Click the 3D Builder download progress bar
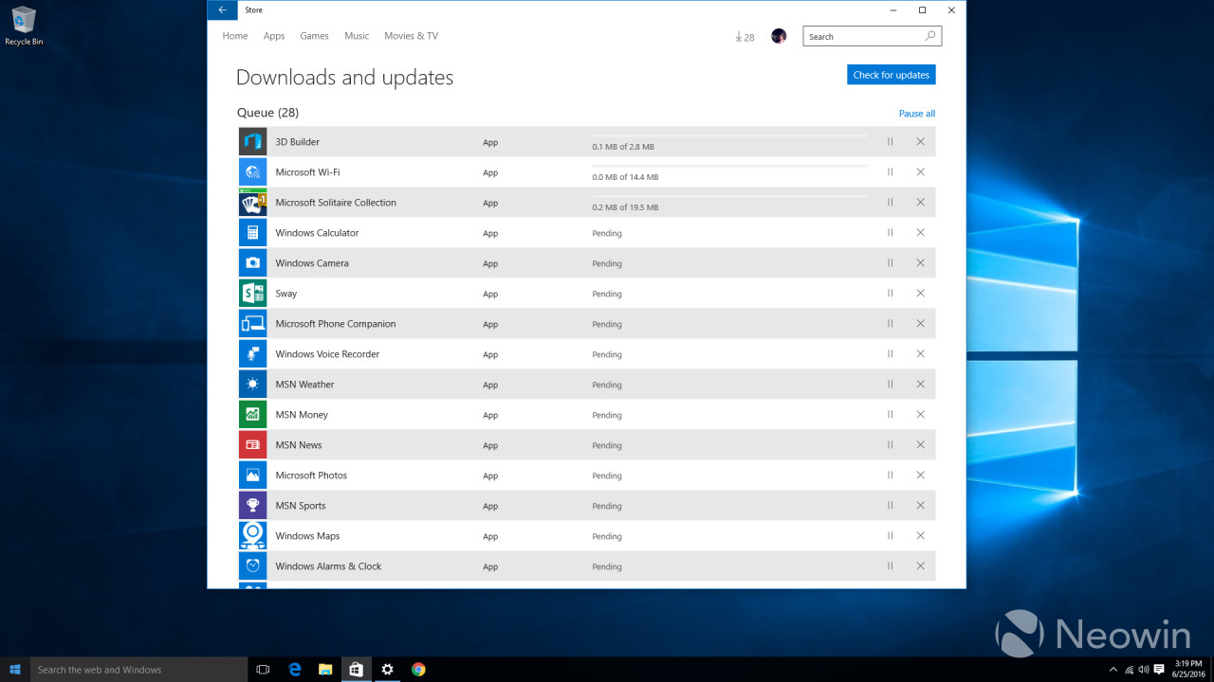This screenshot has width=1214, height=682. (728, 136)
